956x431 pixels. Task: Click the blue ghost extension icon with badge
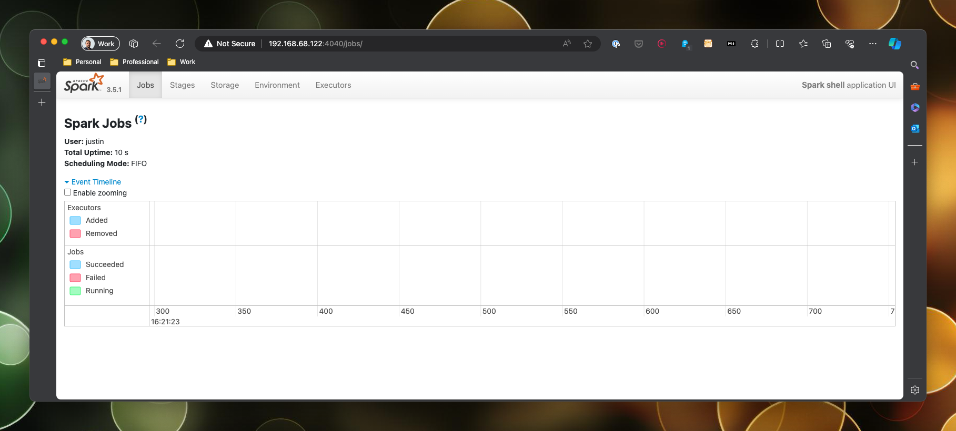coord(685,44)
